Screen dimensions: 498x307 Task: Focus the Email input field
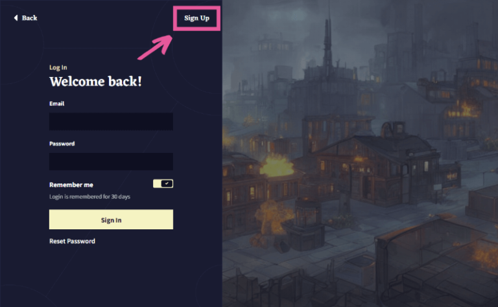pyautogui.click(x=111, y=122)
